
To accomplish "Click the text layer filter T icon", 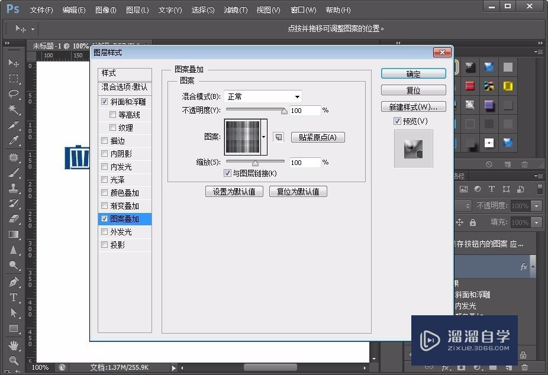I will tap(491, 189).
